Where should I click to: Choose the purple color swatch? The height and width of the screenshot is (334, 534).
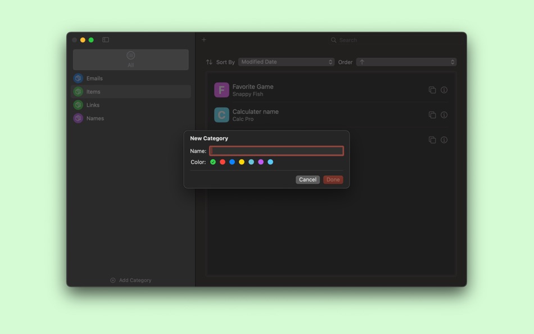(x=260, y=162)
